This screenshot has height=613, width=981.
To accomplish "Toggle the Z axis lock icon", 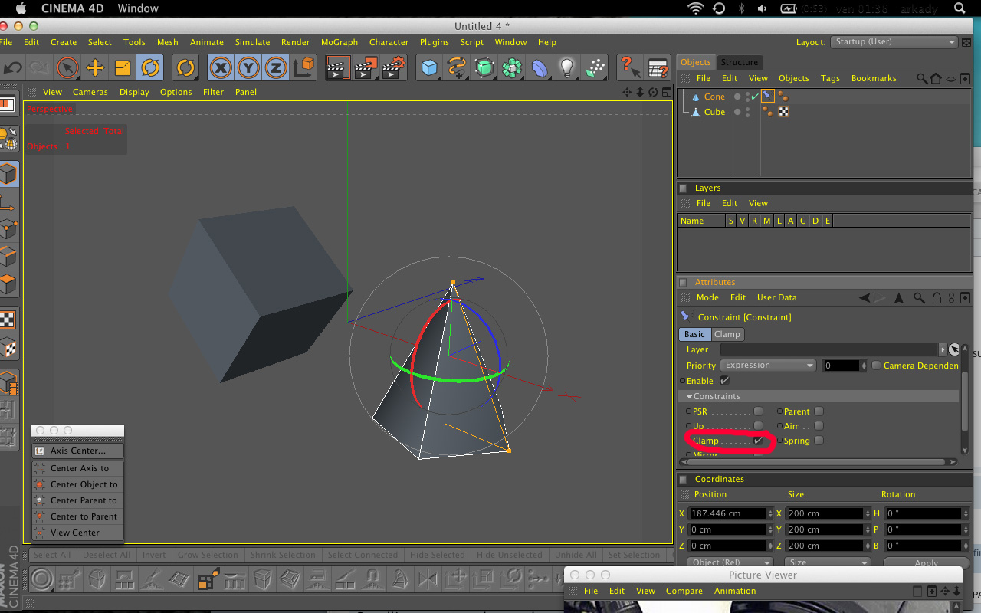I will point(276,67).
